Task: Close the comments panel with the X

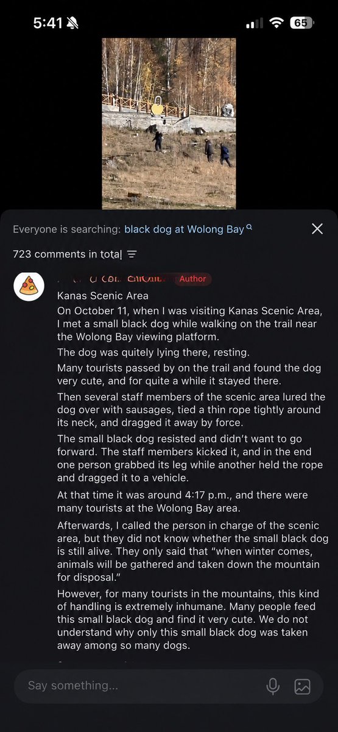Action: click(x=317, y=229)
